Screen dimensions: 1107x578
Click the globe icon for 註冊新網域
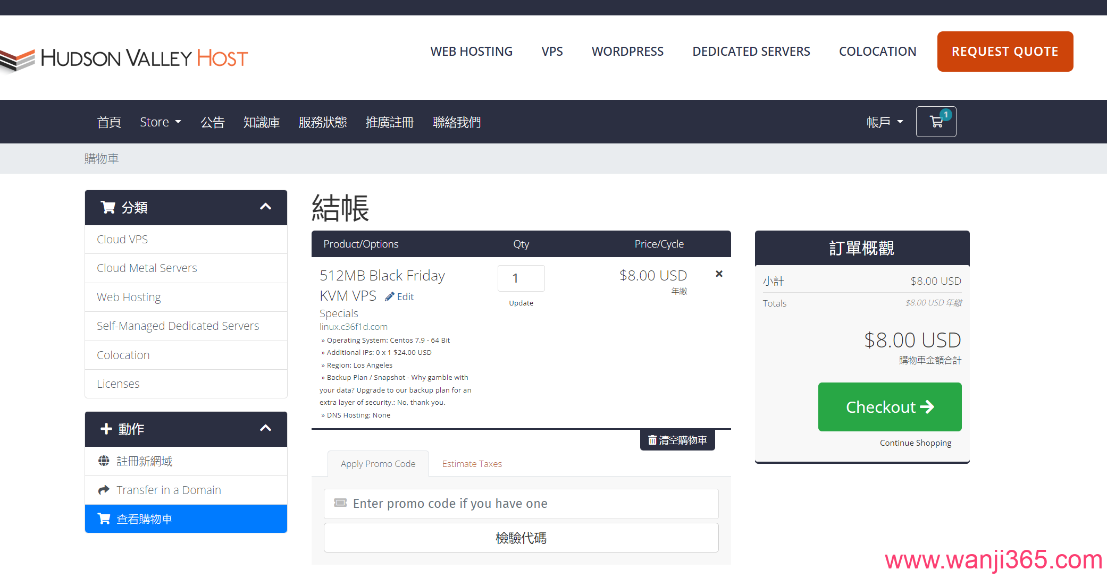coord(104,461)
